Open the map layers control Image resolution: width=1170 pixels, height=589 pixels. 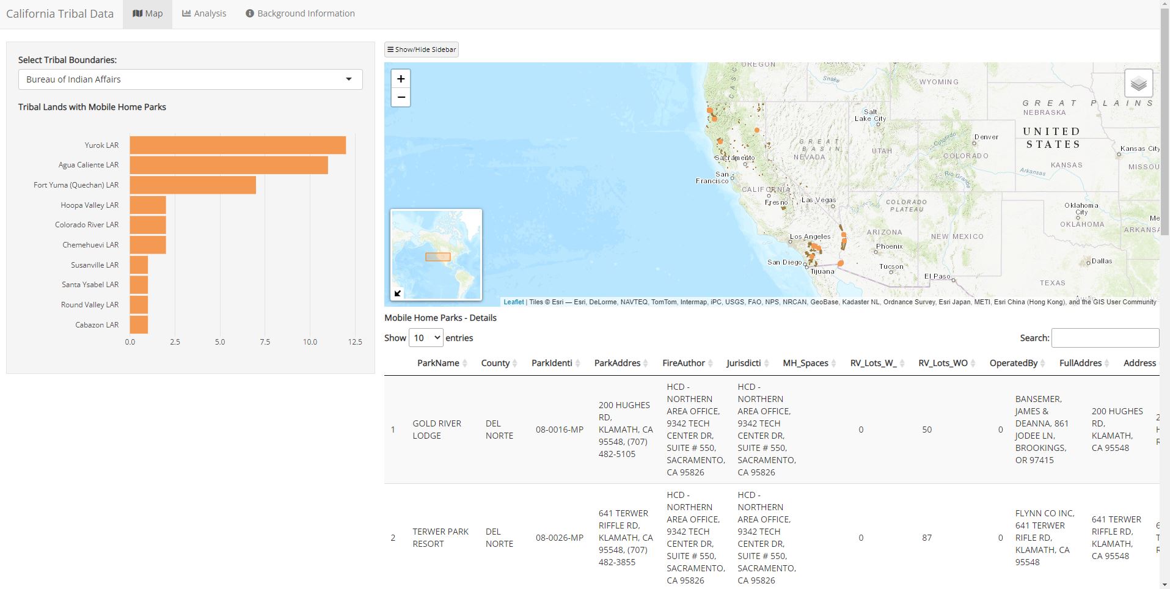[1139, 83]
